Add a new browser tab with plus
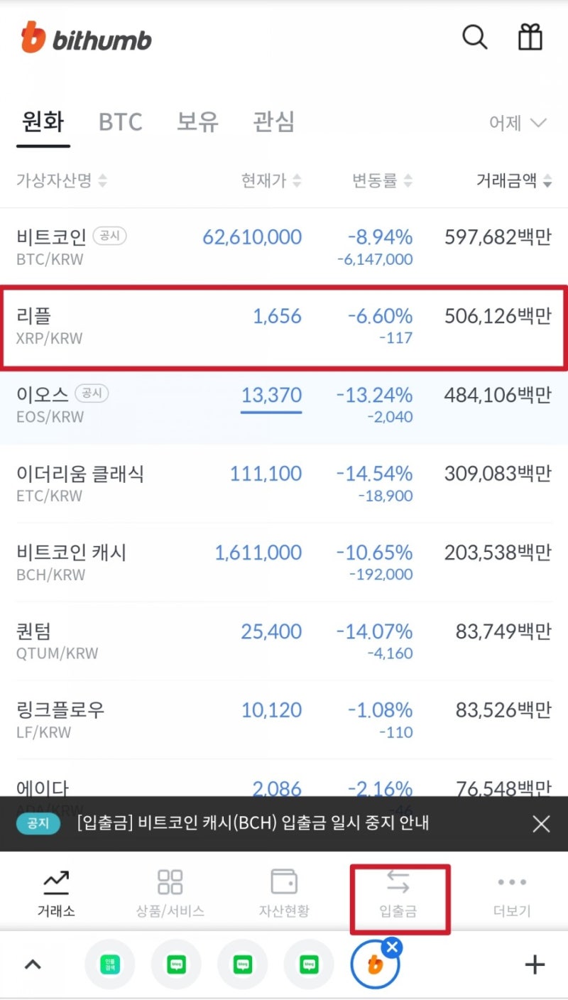 point(534,964)
